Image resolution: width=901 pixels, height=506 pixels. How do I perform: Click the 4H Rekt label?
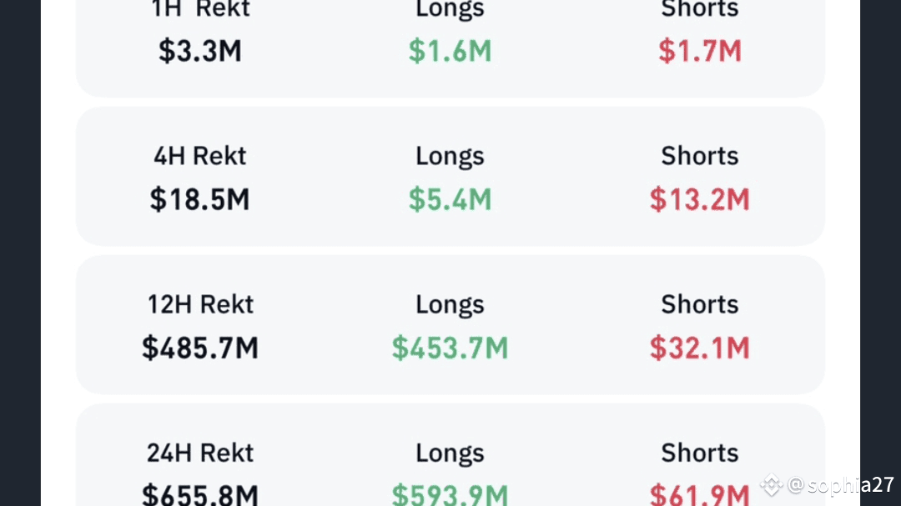[x=200, y=156]
